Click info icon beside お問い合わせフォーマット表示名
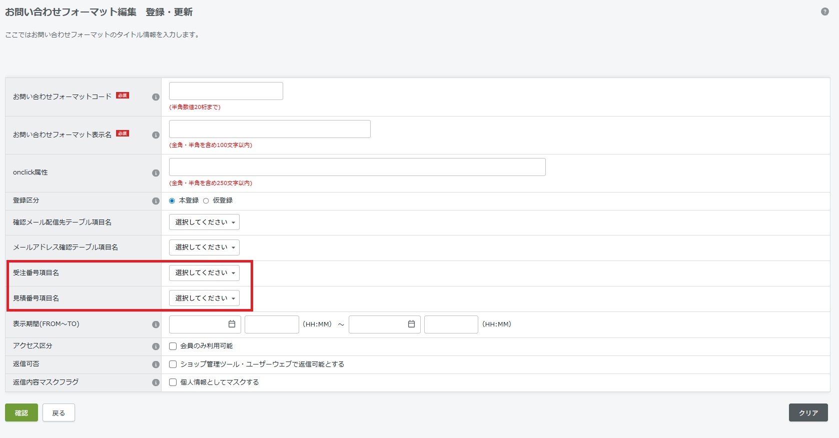Image resolution: width=839 pixels, height=438 pixels. [x=156, y=135]
